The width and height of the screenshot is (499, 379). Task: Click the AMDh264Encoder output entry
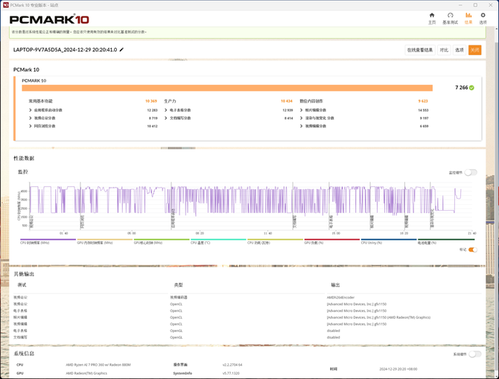click(340, 298)
